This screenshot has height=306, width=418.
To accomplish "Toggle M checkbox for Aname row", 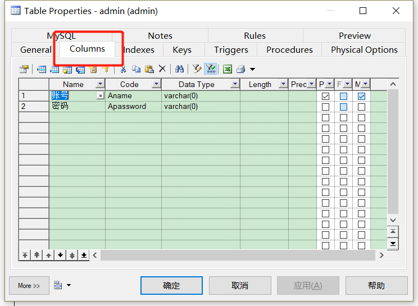I will coord(361,96).
